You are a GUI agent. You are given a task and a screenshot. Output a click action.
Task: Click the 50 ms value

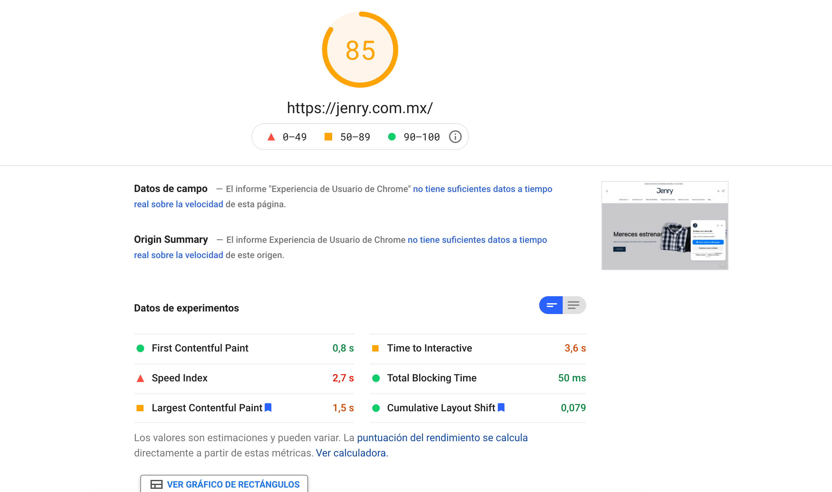(x=572, y=378)
